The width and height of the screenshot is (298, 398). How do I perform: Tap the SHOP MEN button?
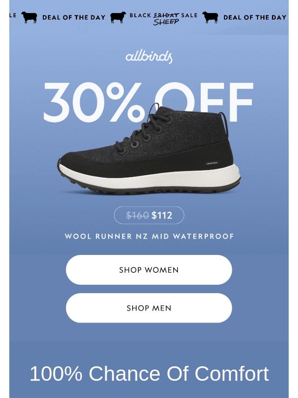point(149,308)
